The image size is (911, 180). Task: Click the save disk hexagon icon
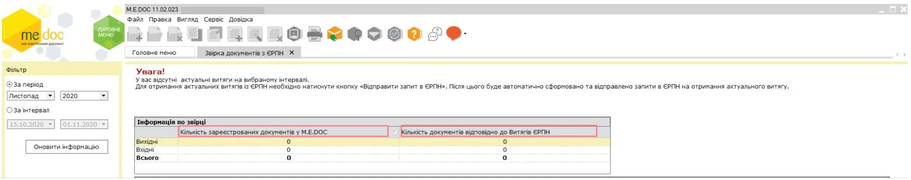(294, 34)
